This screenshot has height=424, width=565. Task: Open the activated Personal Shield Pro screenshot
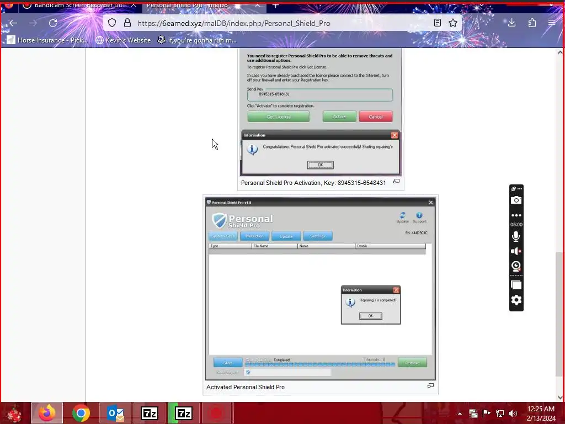point(321,288)
